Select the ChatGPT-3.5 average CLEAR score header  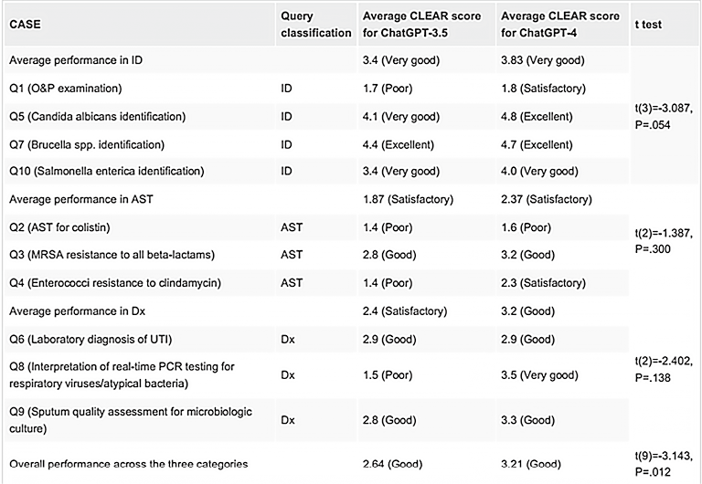pos(418,25)
